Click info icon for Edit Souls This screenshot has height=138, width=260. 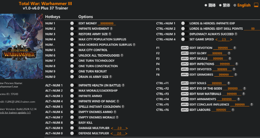(228, 83)
